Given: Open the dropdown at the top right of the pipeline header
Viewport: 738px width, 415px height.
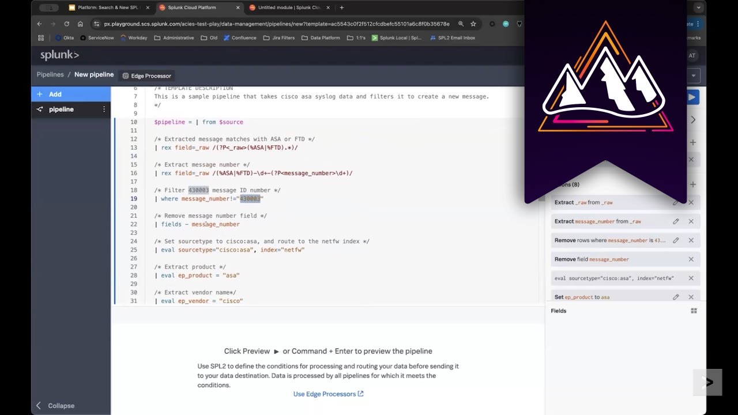Looking at the screenshot, I should tap(693, 76).
